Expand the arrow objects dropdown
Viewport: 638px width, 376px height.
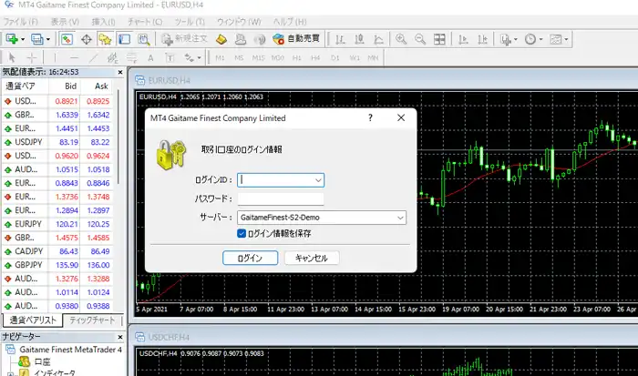199,57
